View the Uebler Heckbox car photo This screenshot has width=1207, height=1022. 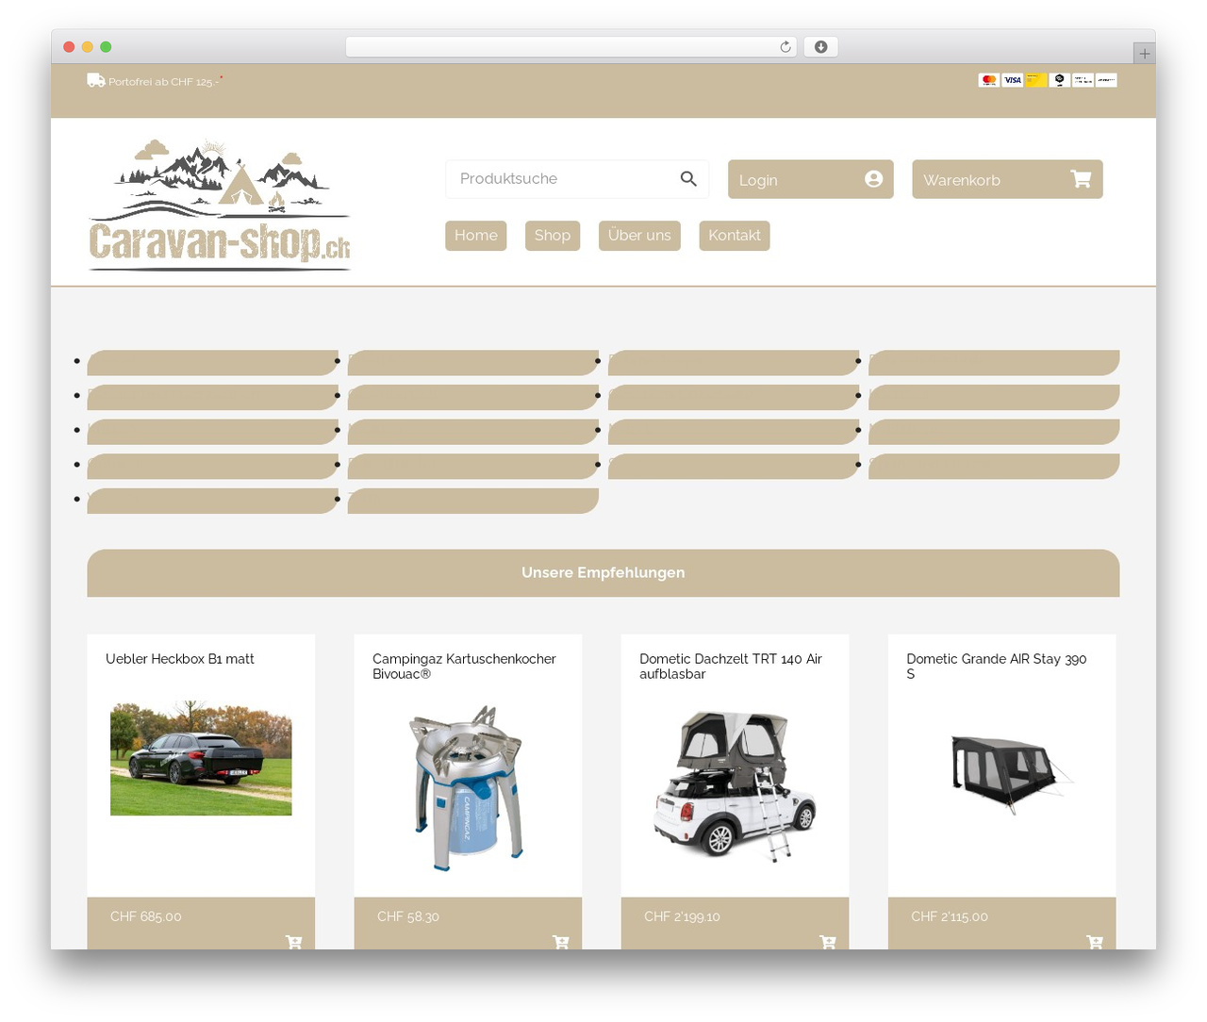[x=201, y=758]
